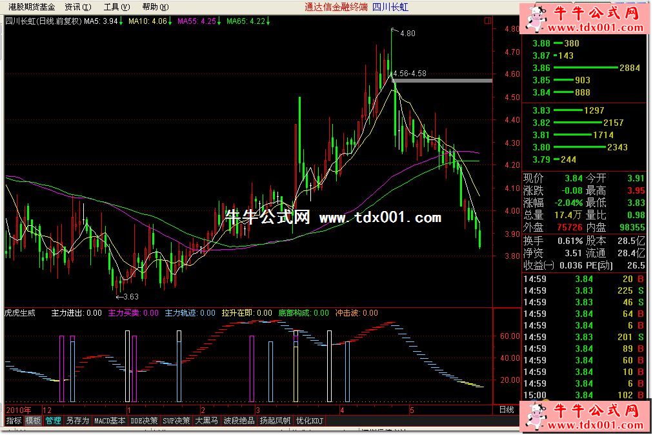
Task: Click the 股本 value 28.5亿
Action: coord(631,241)
